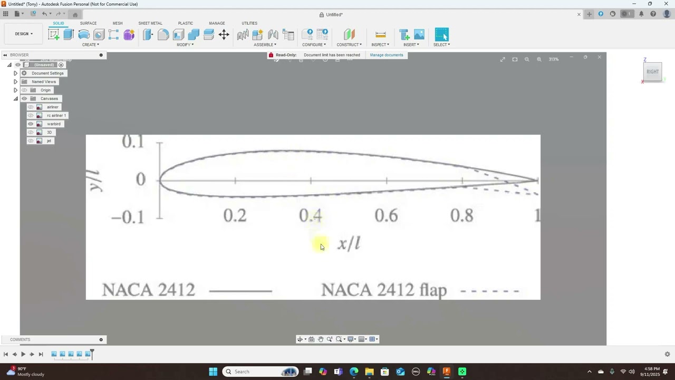Open the DESIGN workspace dropdown

24,34
